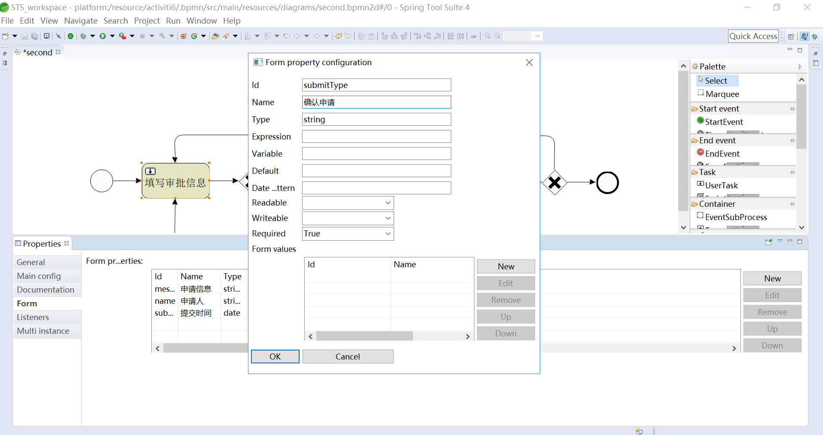Click the Quick Access field
823x435 pixels.
(753, 36)
